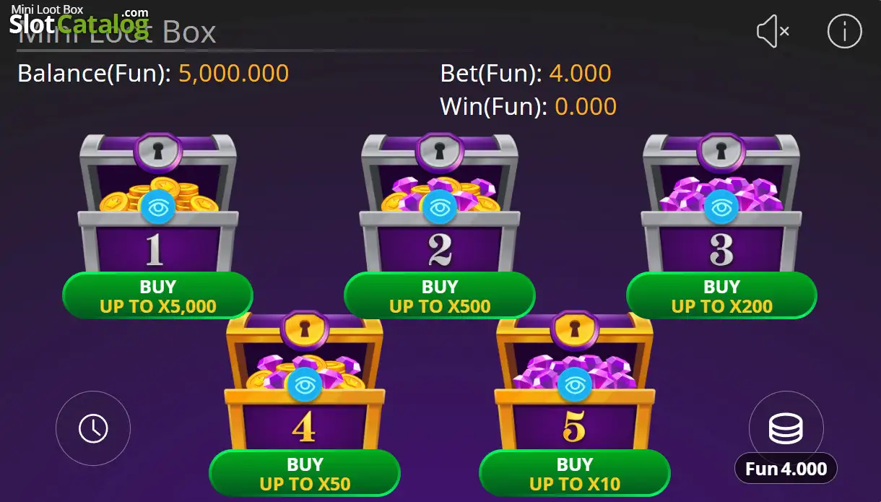
Task: Click the number 3 on the gem chest
Action: (721, 249)
